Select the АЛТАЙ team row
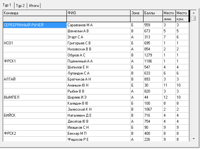 click(x=96, y=79)
